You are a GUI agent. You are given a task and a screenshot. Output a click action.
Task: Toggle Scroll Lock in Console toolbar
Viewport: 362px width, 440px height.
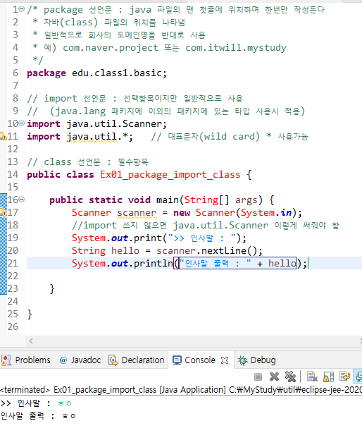click(x=328, y=377)
